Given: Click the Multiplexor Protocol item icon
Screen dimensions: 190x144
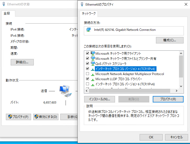Looking at the screenshot, I should 93,74.
